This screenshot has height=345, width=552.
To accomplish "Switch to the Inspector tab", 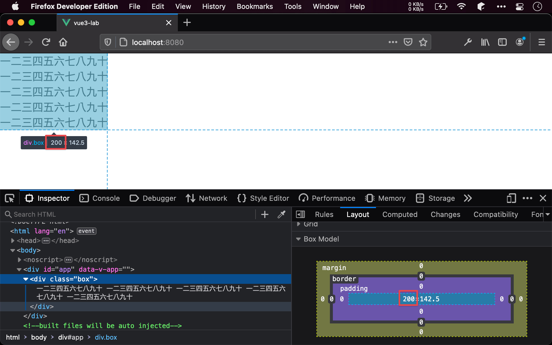I will (x=47, y=198).
